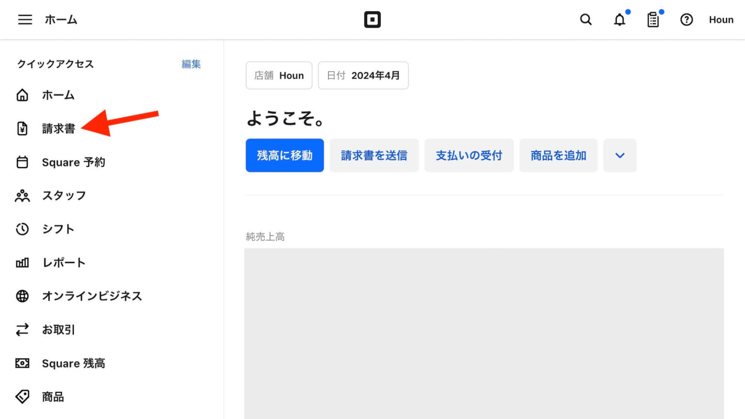Click the シフト clock icon

(22, 229)
